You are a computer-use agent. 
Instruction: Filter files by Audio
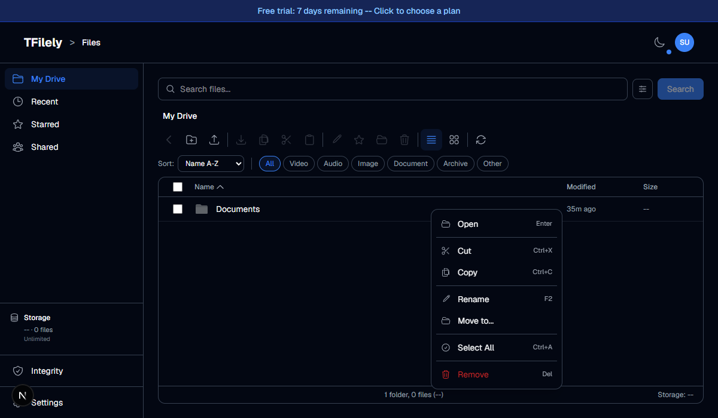click(x=333, y=164)
